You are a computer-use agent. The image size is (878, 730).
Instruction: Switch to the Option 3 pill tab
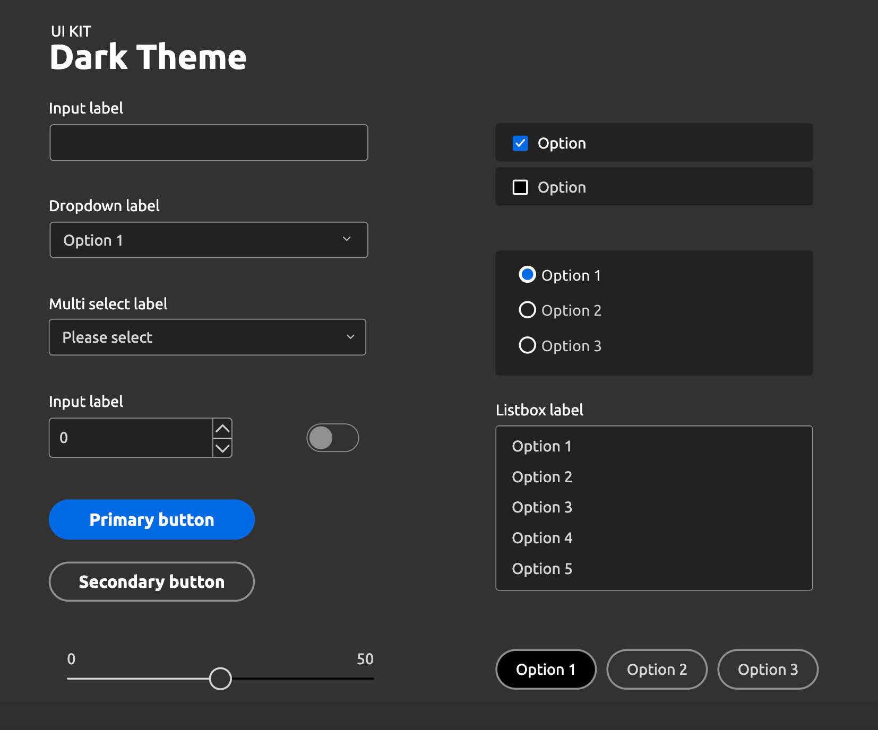tap(768, 670)
